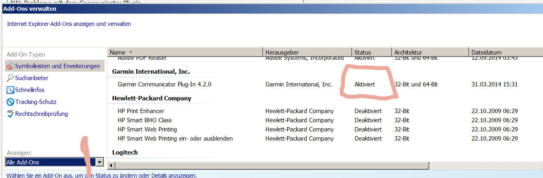Screen dimensions: 543x178
Task: Click Garmin row date 31.03.2014 15:31
Action: click(x=494, y=84)
